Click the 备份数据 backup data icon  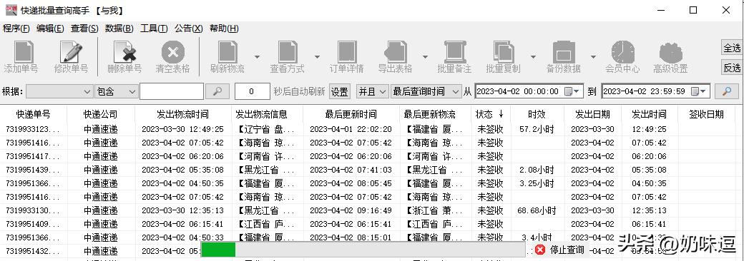[x=564, y=51]
